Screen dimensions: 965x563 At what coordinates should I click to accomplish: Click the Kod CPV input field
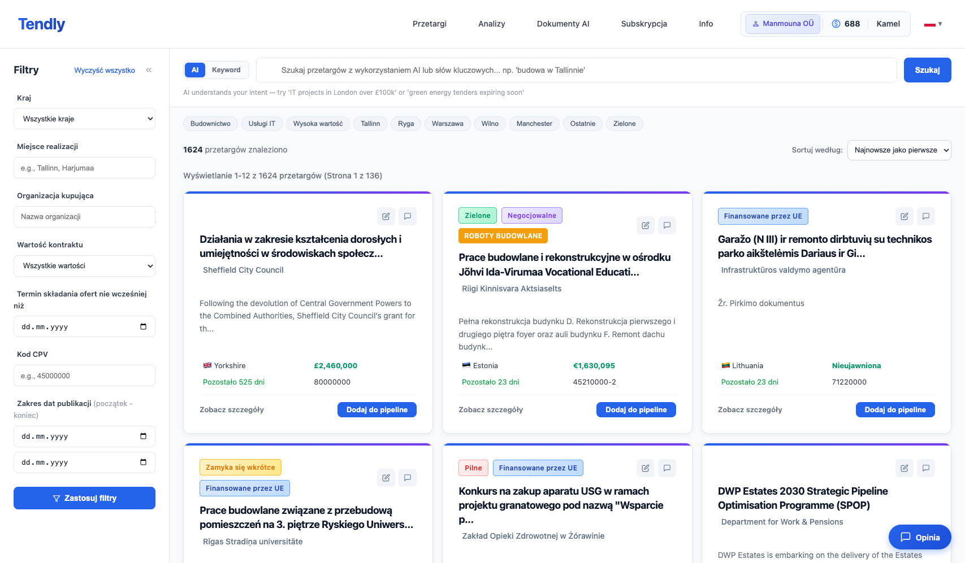(x=84, y=376)
